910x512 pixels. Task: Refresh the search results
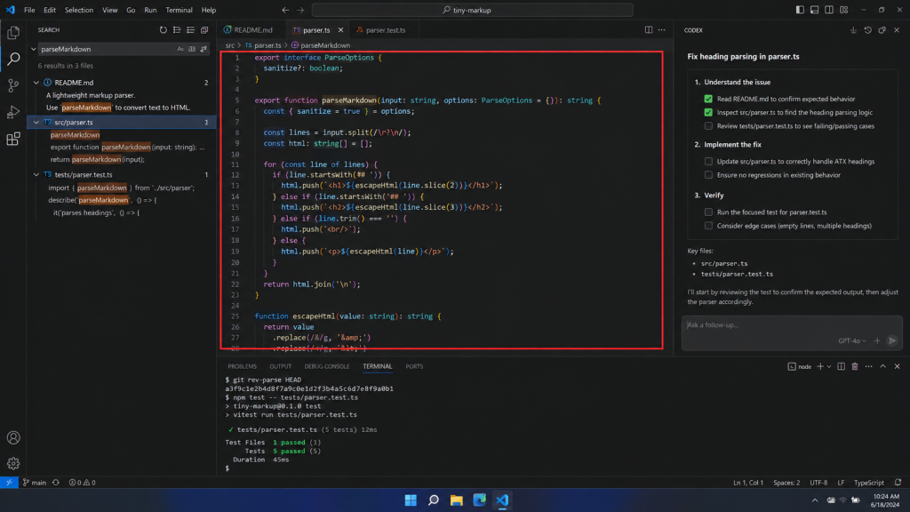click(164, 30)
